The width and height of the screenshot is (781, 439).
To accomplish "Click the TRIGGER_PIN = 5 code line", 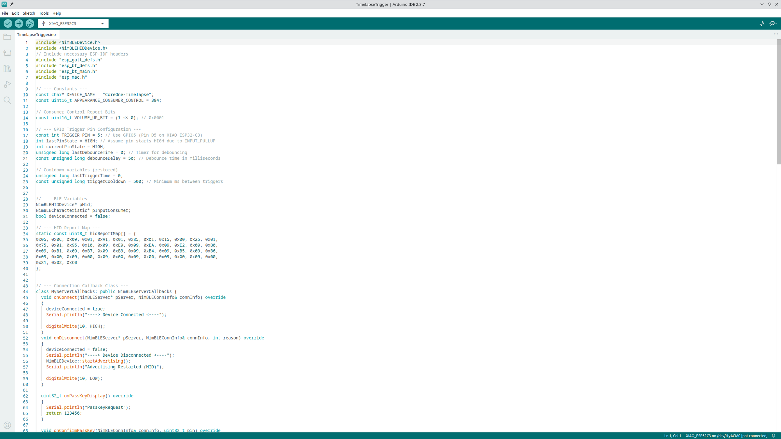I will (119, 135).
